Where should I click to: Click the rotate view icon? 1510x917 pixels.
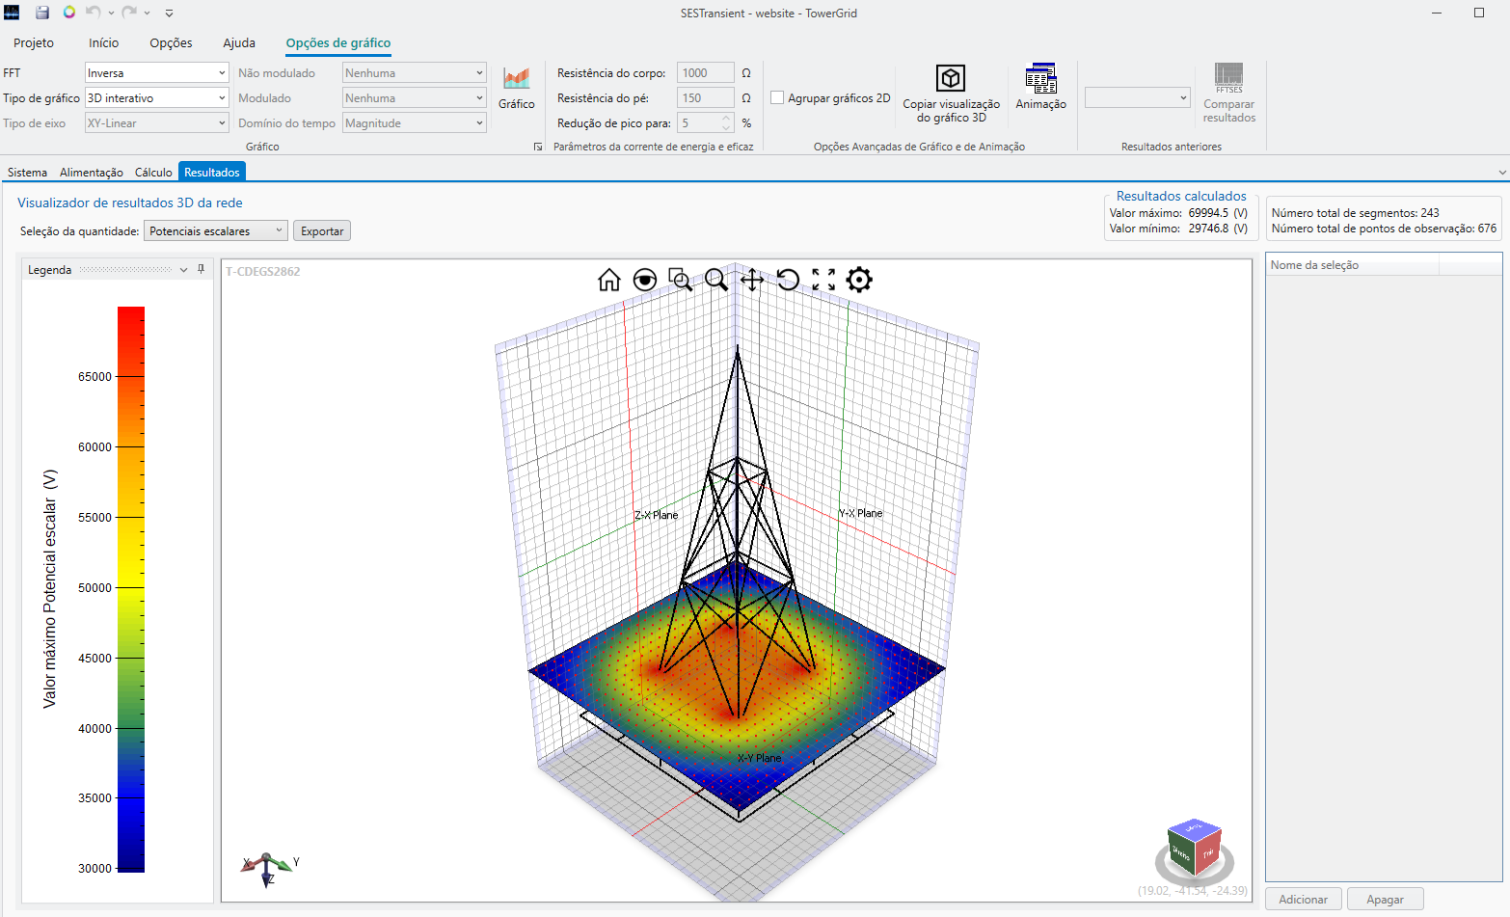[x=788, y=280]
